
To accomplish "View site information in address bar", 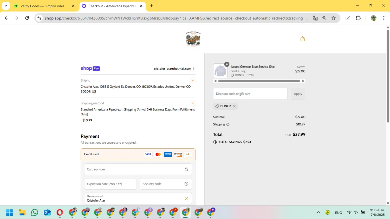I will click(x=39, y=18).
